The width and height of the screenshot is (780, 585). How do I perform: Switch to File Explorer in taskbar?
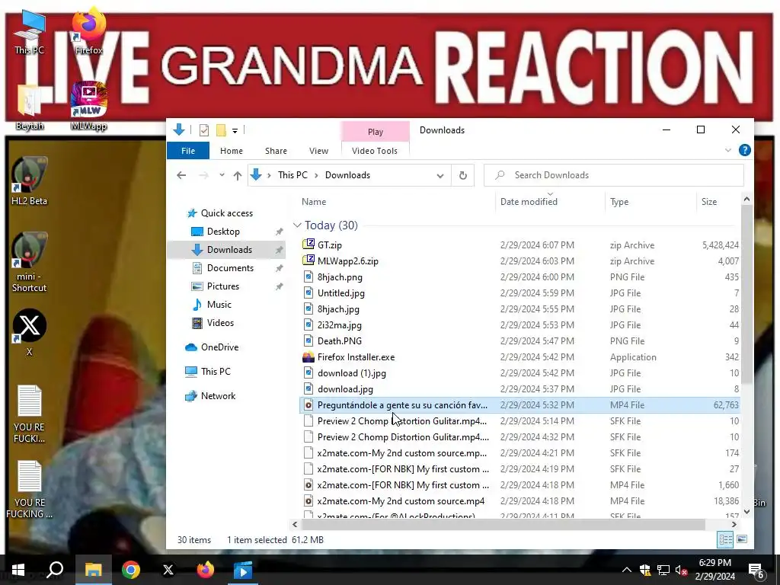[93, 570]
